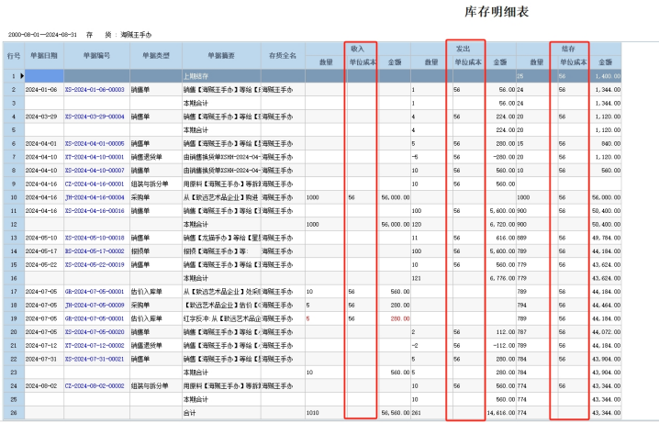Click the 存货全名 column header
Viewport: 659px width, 423px height.
283,55
